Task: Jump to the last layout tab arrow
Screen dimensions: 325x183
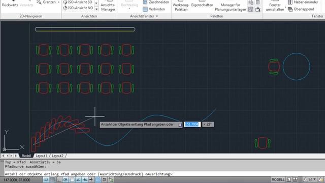Action: click(16, 156)
